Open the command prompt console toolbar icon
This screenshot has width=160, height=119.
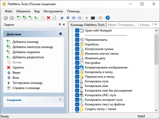coord(93,18)
